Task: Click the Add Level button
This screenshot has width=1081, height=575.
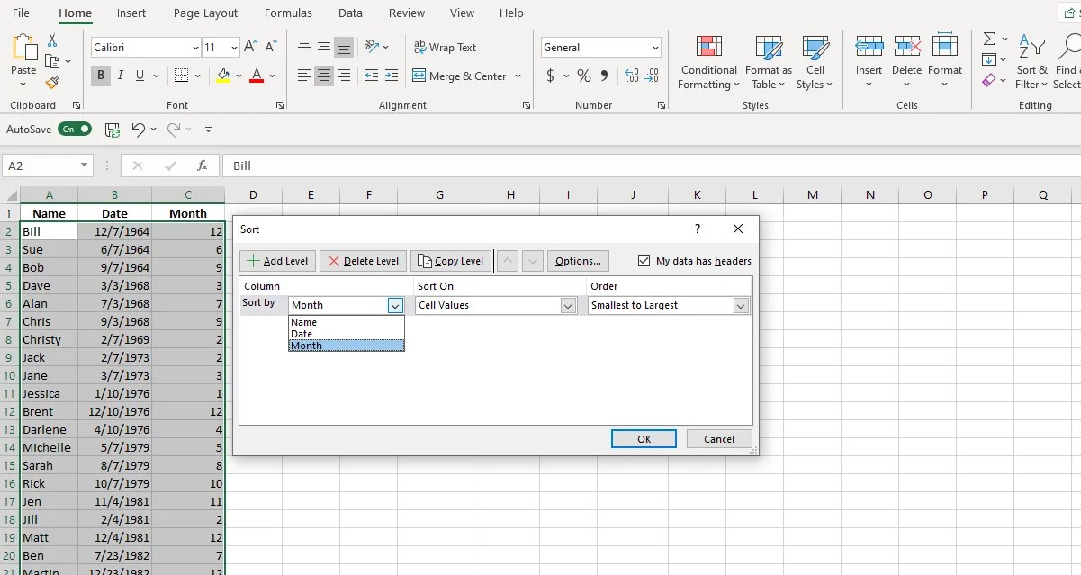Action: 276,260
